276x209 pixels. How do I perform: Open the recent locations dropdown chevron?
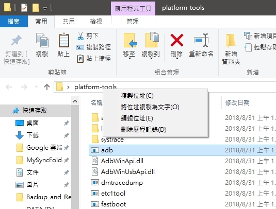pyautogui.click(x=36, y=87)
